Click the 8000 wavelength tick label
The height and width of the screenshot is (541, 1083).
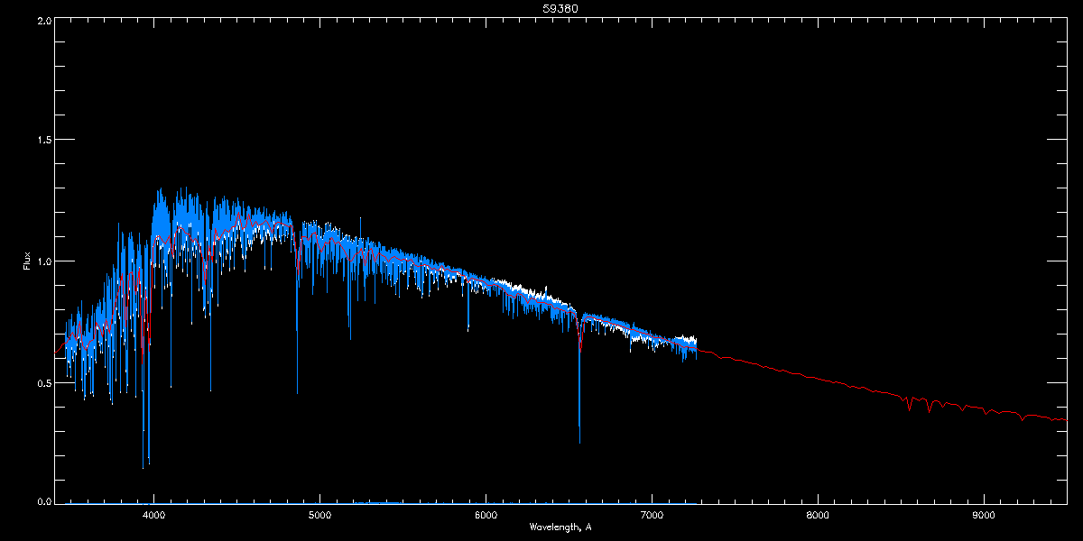coord(818,516)
